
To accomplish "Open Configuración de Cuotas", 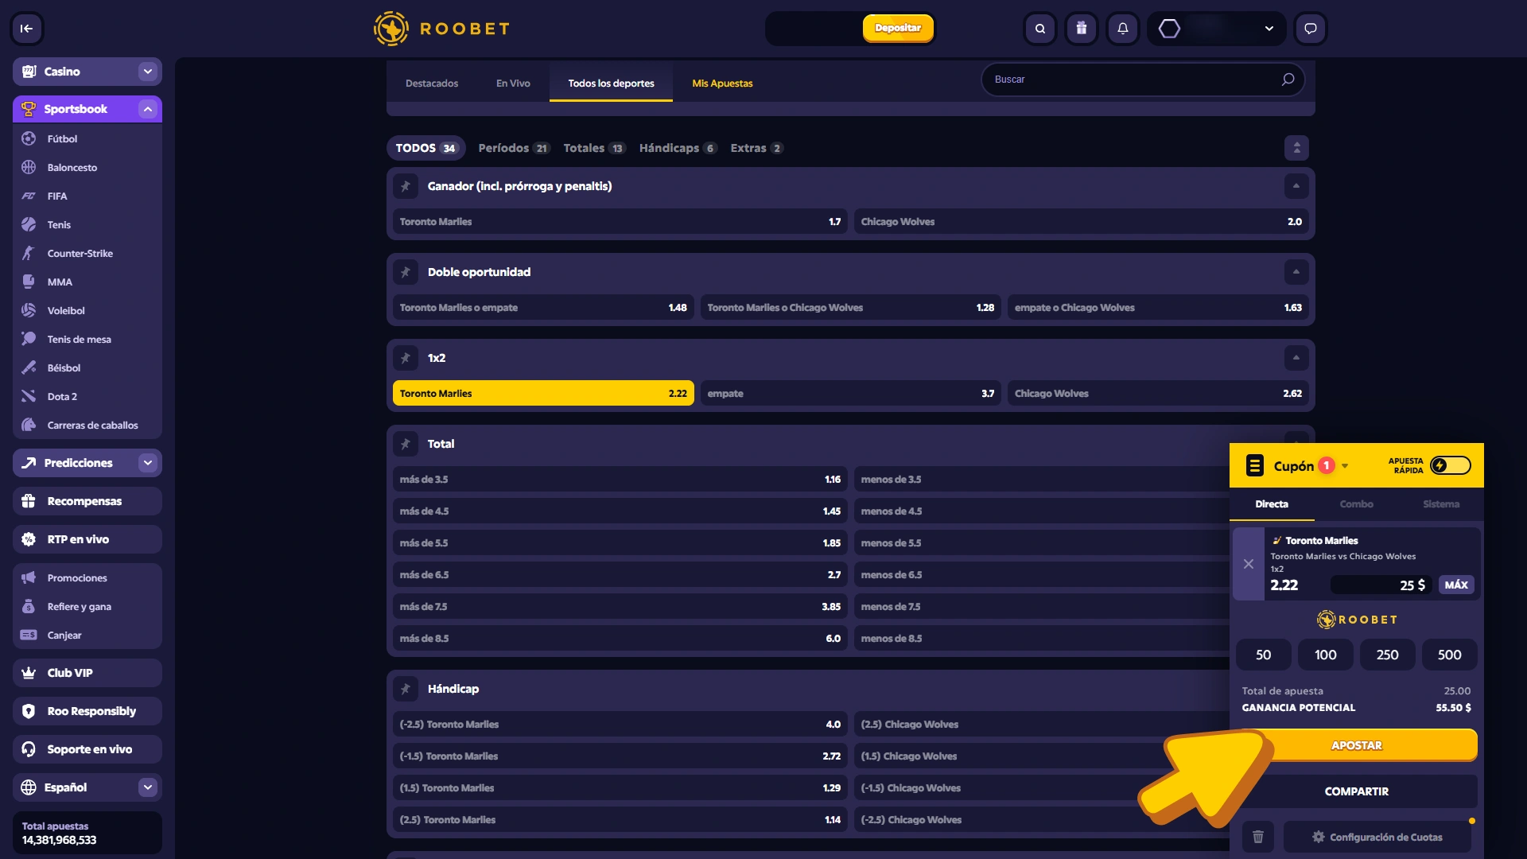I will point(1377,837).
